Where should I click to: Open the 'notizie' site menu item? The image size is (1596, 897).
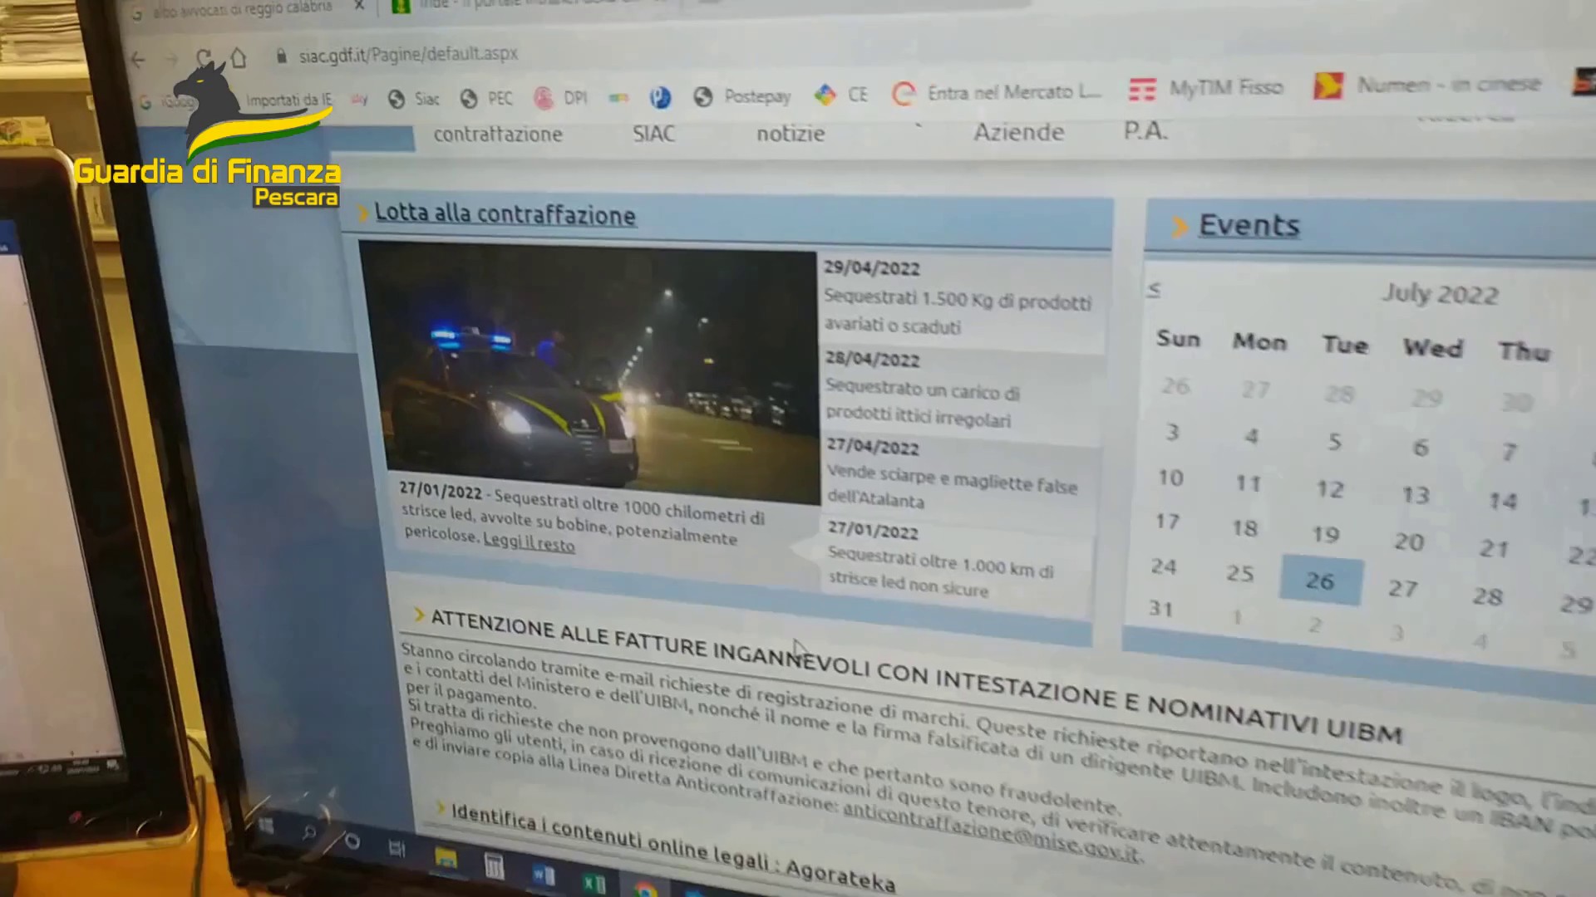click(791, 133)
